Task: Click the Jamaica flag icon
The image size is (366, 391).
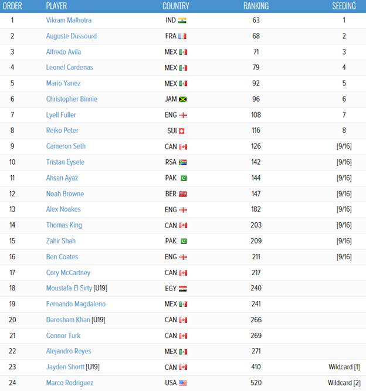Action: pos(182,99)
